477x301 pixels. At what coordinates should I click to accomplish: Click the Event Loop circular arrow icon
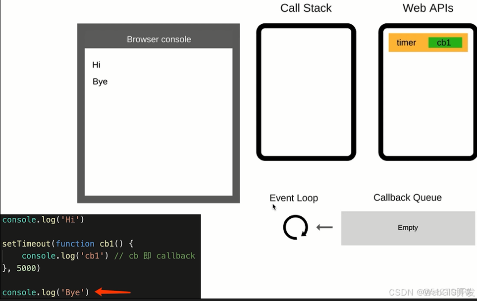click(x=295, y=227)
